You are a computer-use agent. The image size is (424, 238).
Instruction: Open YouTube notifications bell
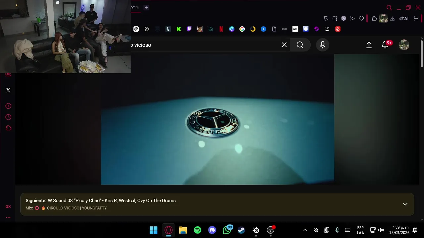coord(385,45)
